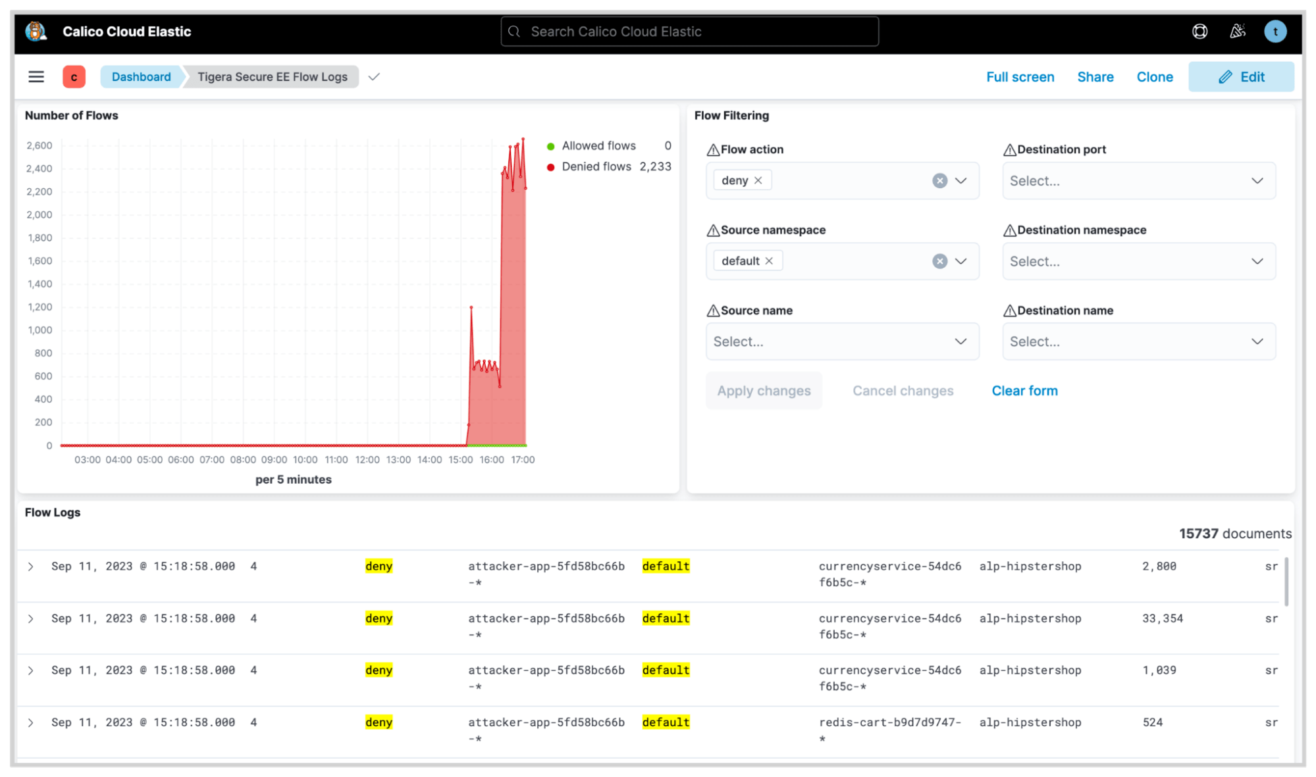Click the Flow Logs panel title
Screen dimensions: 1316x777
point(53,513)
